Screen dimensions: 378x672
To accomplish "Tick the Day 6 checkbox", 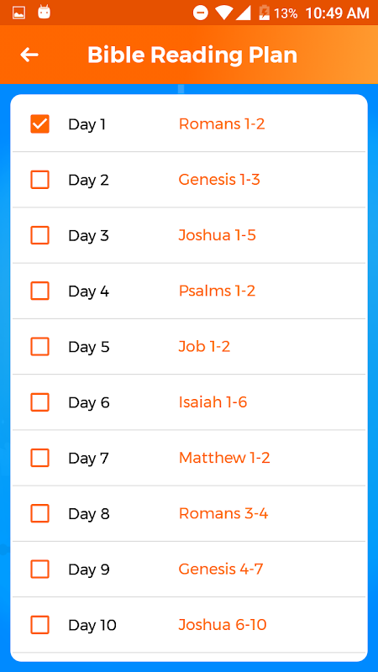I will [x=39, y=402].
